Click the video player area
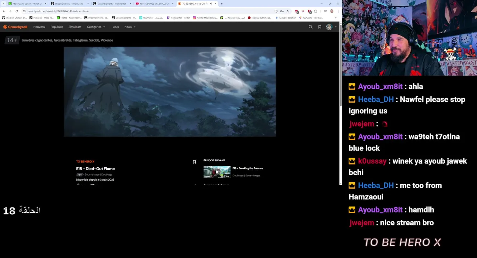The image size is (477, 258). [x=170, y=92]
